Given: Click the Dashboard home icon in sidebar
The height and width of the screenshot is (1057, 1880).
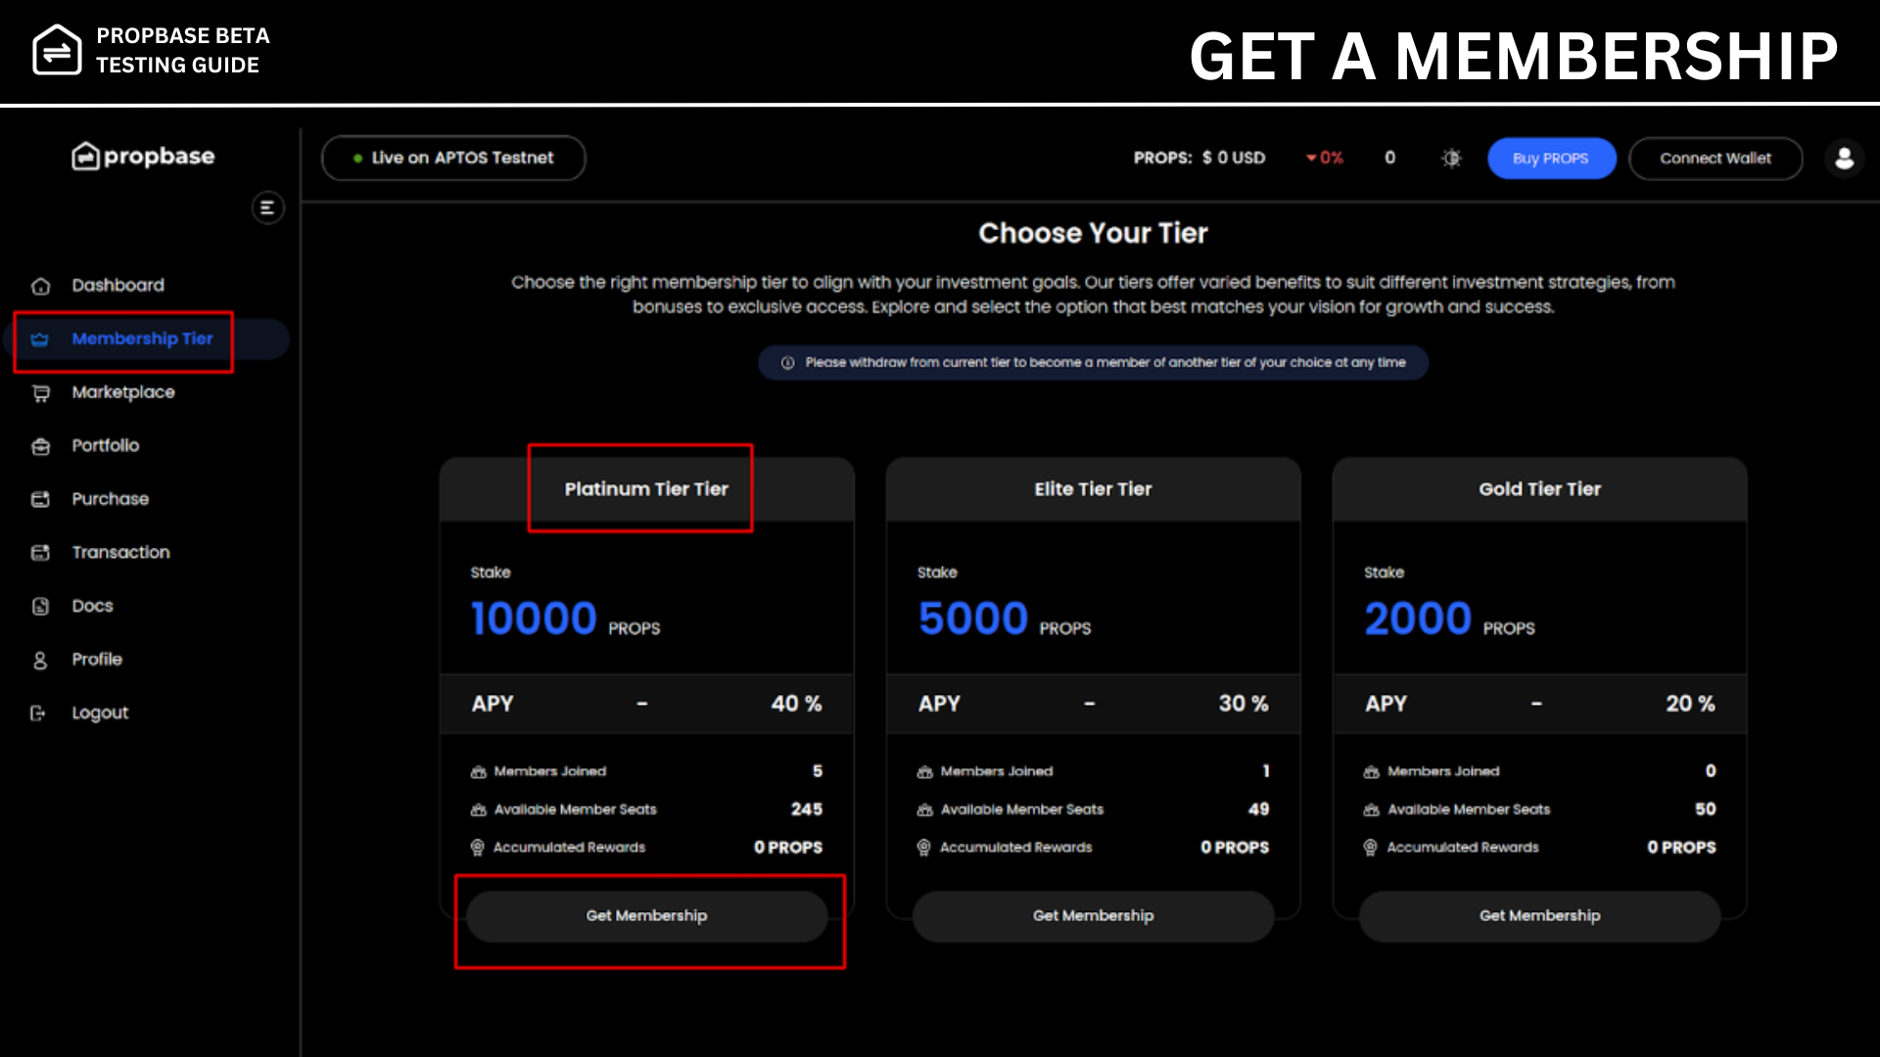Looking at the screenshot, I should [x=40, y=286].
